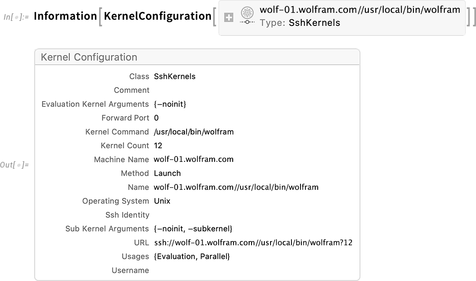The height and width of the screenshot is (281, 476).
Task: Click the {-noinit} evaluation kernel arguments value
Action: pyautogui.click(x=170, y=104)
